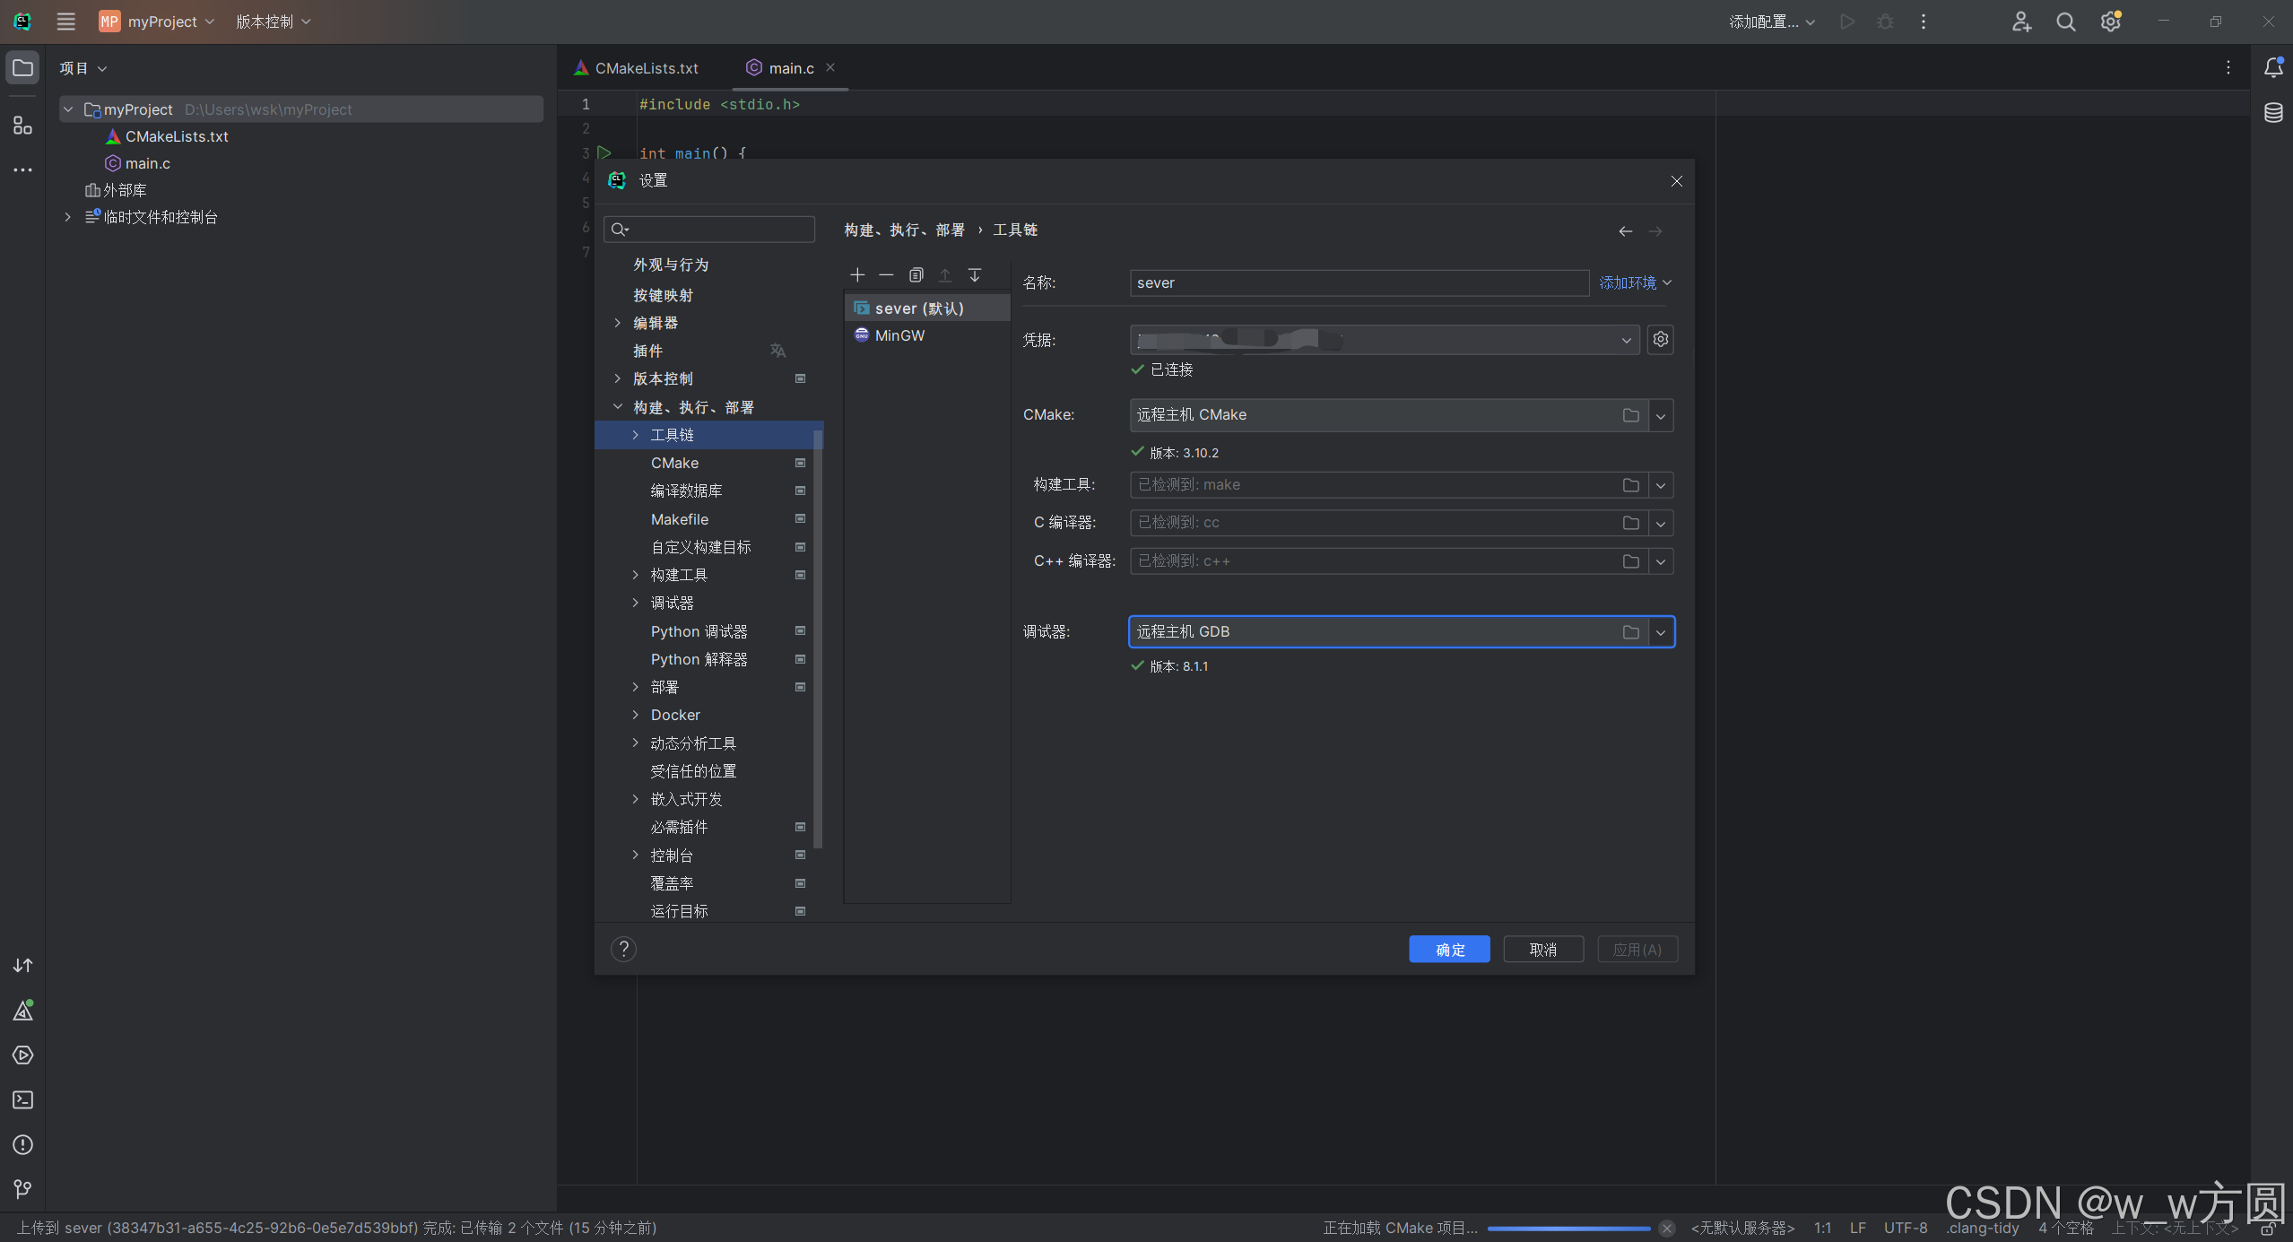Screen dimensions: 2293x1242
Task: Open the Notifications bell icon
Action: tap(2273, 68)
